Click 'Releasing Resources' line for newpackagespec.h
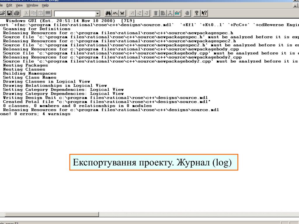Screen dimensions: 299x224 pos(118,33)
